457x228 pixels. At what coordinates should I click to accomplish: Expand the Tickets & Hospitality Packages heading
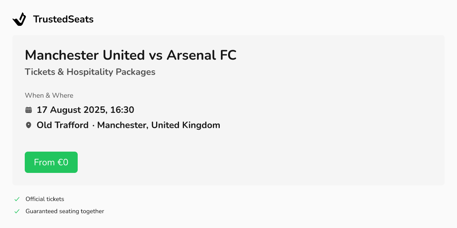[90, 72]
